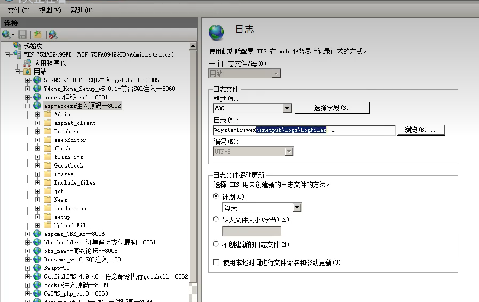
Task: Click globe icon of 5iSNS_v1.0.6 site
Action: pos(37,80)
